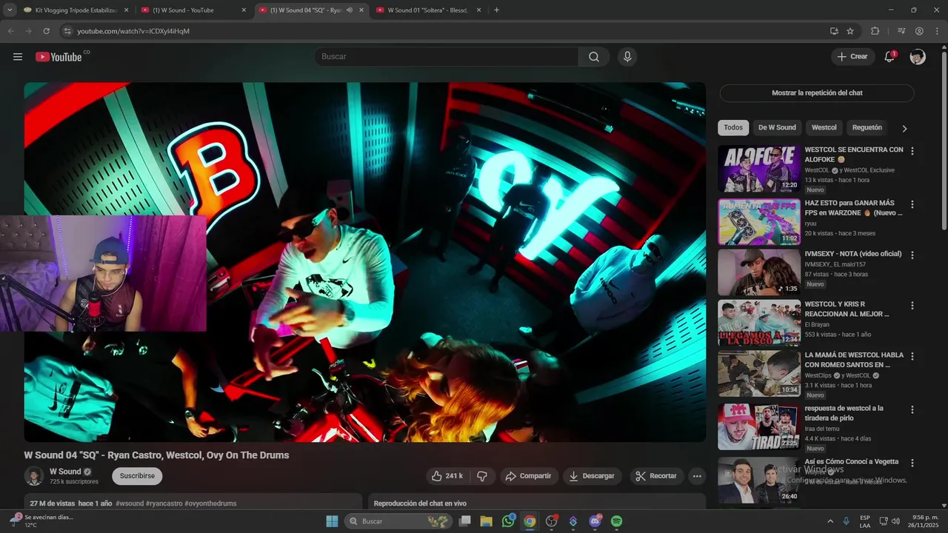
Task: Select the Reguetón filter chip
Action: [x=867, y=127]
